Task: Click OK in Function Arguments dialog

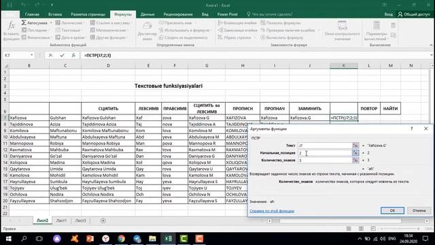Action: pyautogui.click(x=392, y=210)
